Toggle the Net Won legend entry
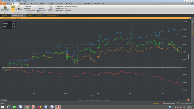The image size is (194, 109). pyautogui.click(x=81, y=100)
